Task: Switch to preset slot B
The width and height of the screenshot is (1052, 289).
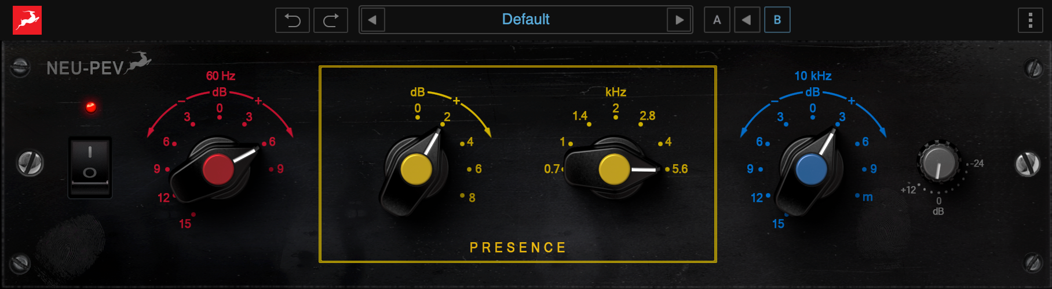Action: [777, 20]
